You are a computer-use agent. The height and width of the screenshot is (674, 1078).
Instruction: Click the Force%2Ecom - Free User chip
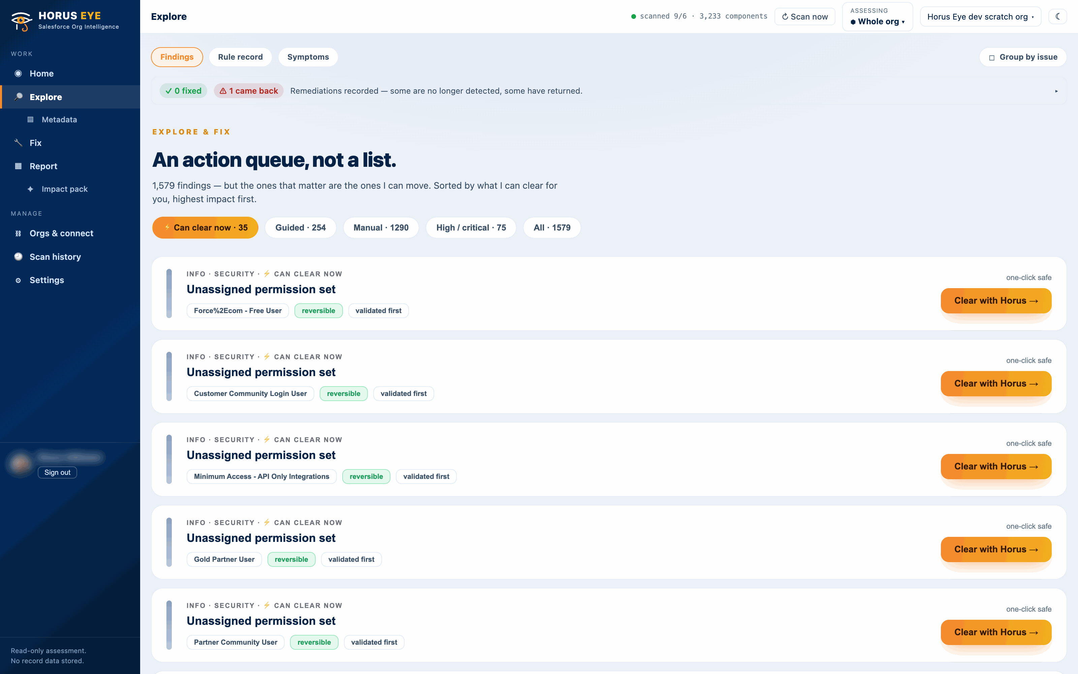pos(238,311)
